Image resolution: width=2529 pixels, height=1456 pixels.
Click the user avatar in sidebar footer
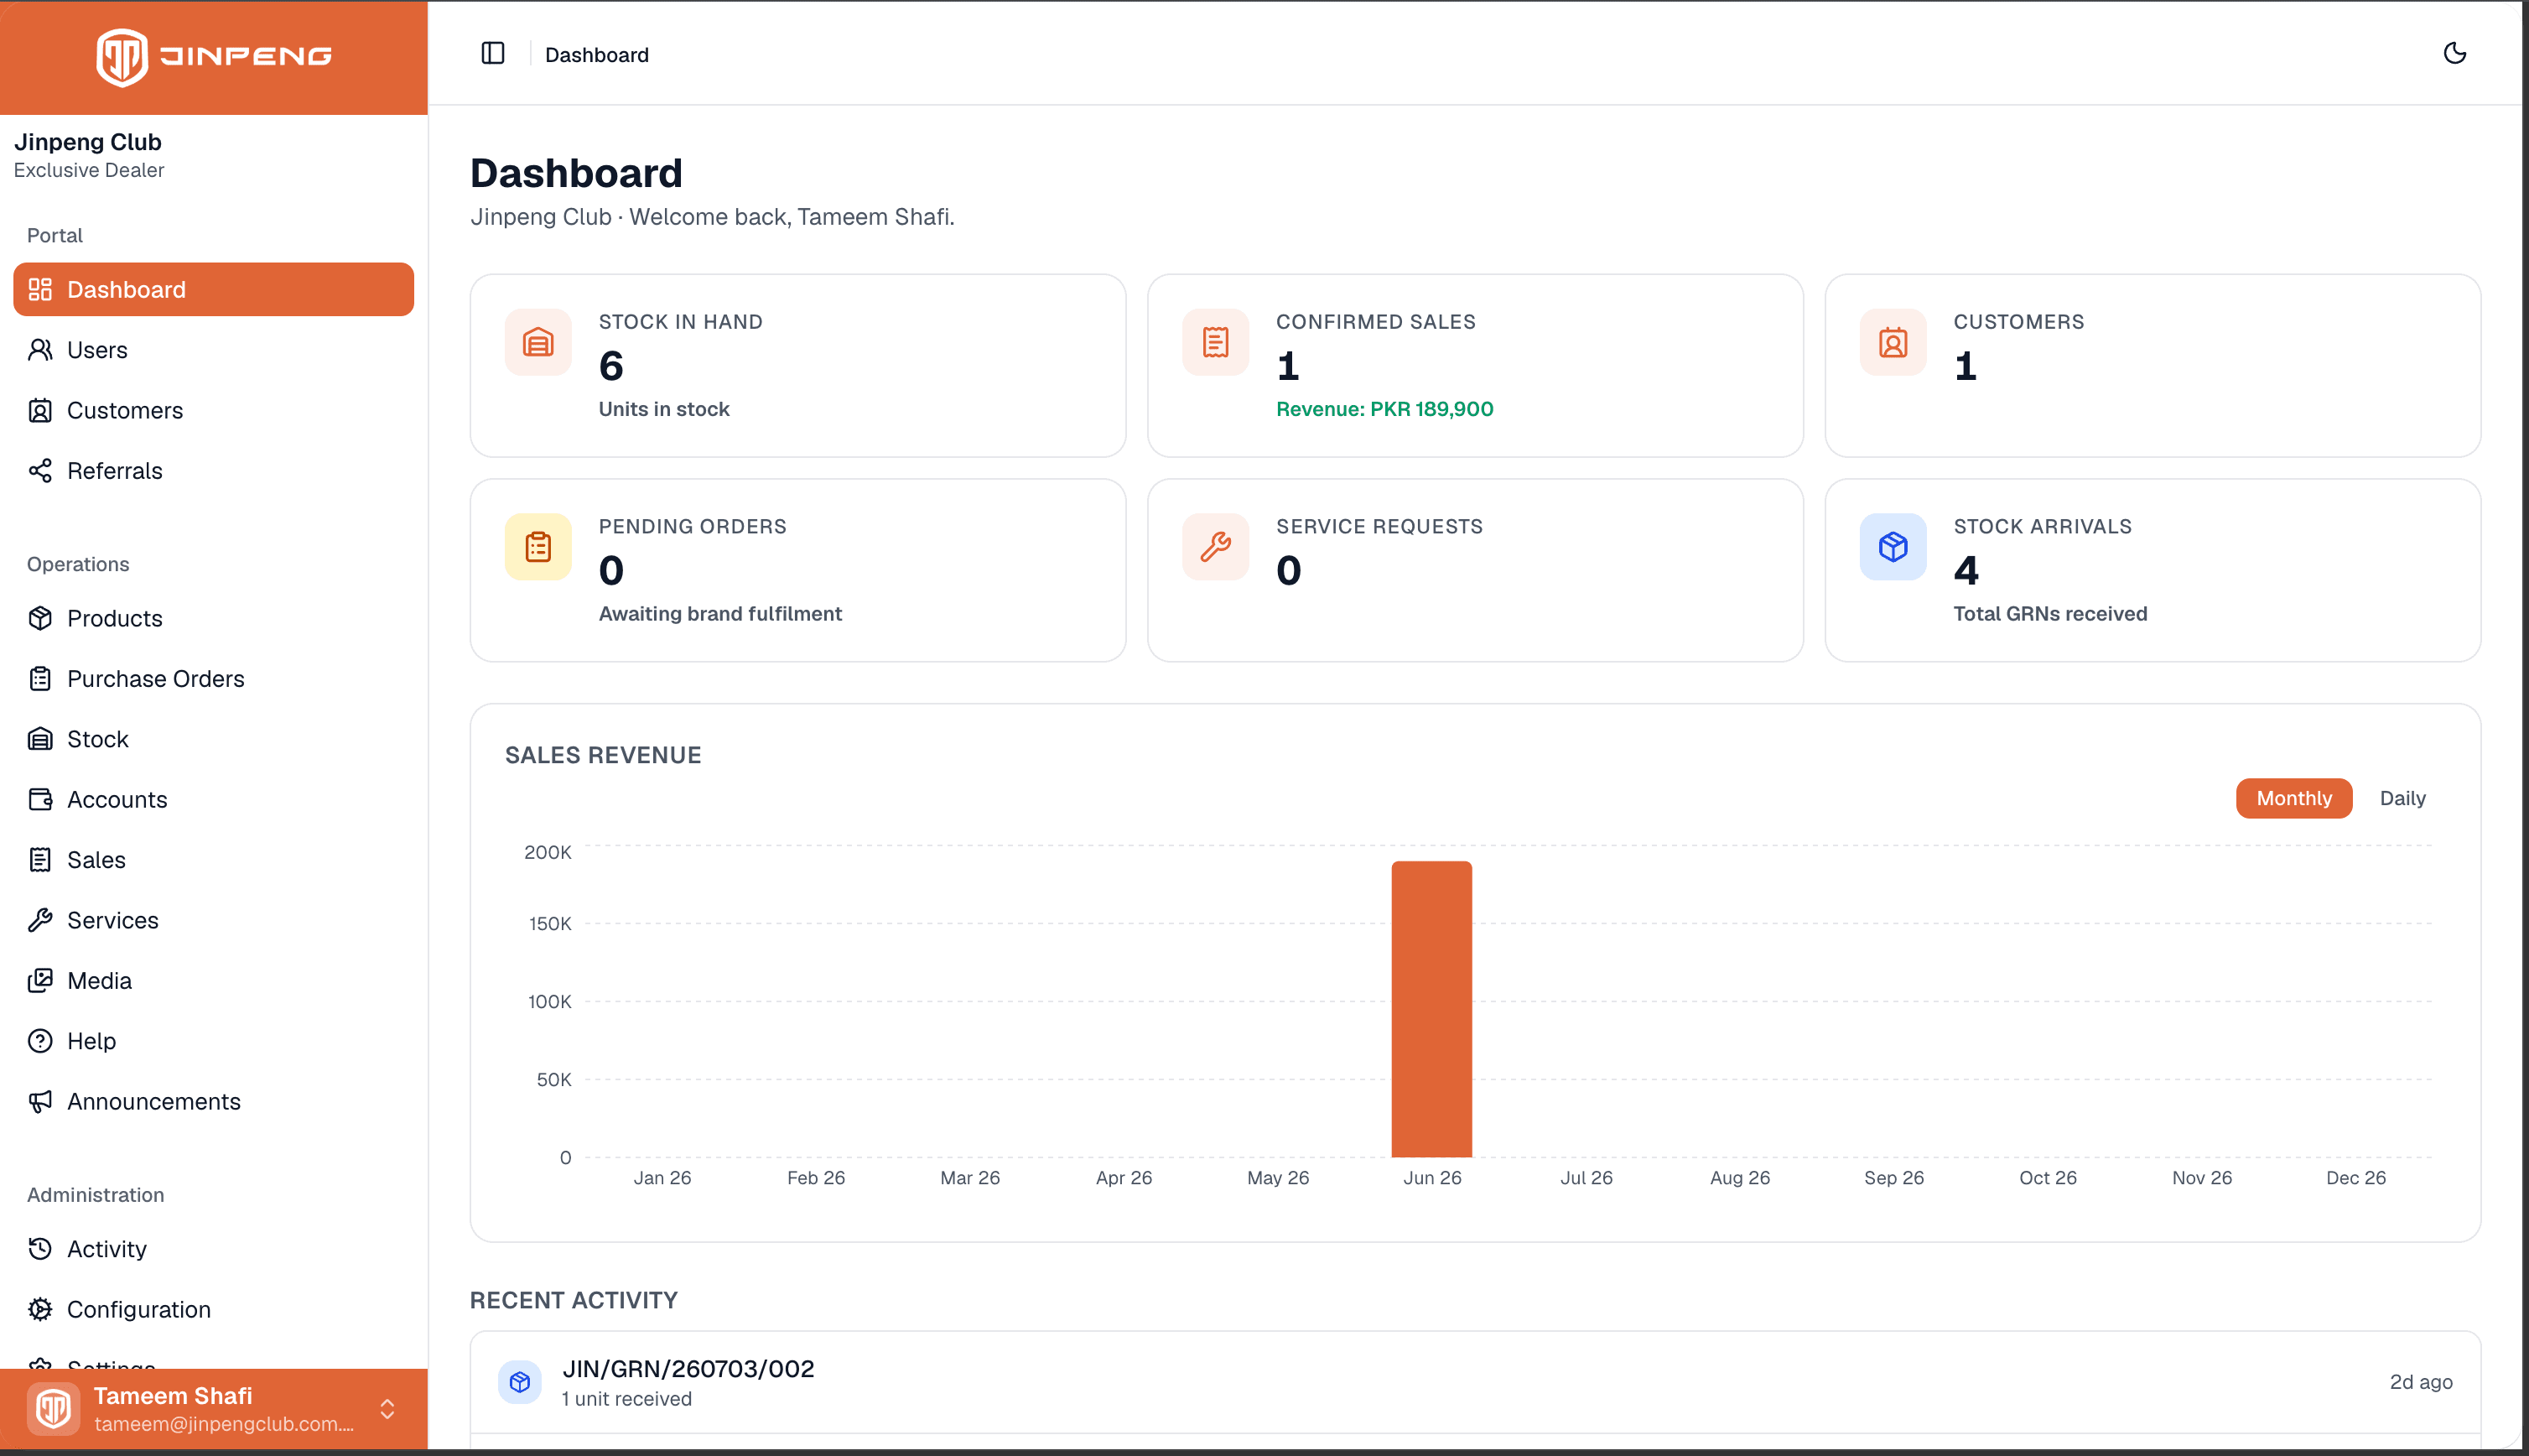[54, 1409]
